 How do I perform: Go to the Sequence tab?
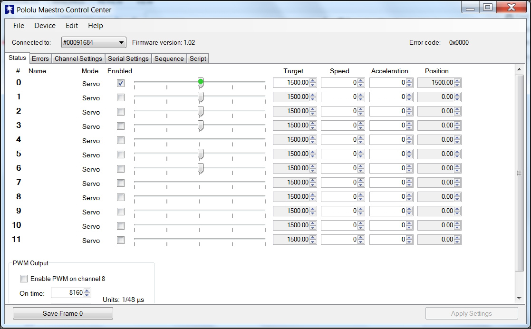point(169,58)
